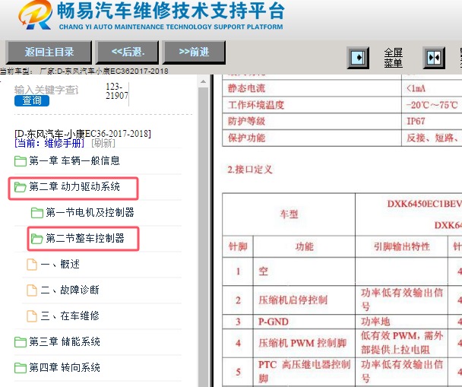Click page icon beside 一、概述

click(32, 265)
